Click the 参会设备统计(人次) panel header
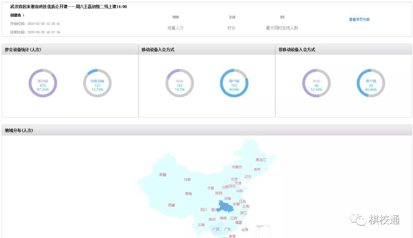 pyautogui.click(x=24, y=50)
